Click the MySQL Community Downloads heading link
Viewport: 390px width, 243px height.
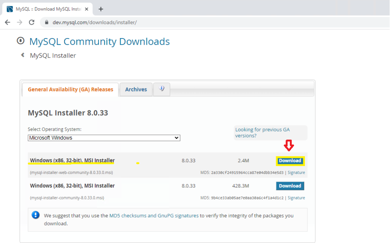99,41
